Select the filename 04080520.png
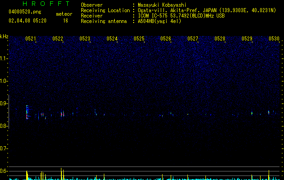Screen dimensions: 284x180 coord(25,12)
